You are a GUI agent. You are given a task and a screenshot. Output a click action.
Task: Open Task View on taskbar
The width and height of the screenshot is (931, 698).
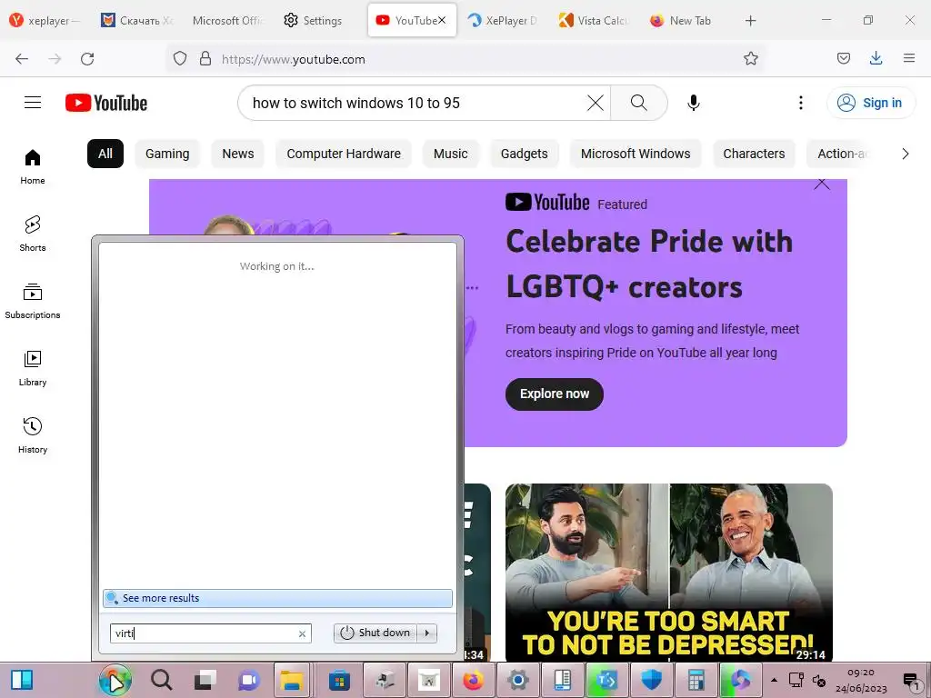pos(205,680)
